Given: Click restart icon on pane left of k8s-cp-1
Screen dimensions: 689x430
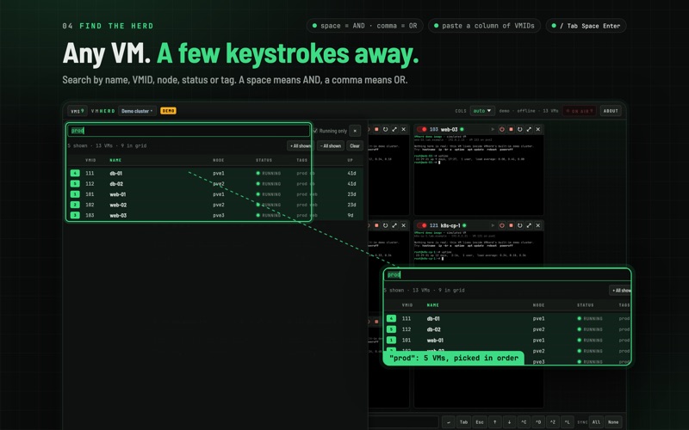Looking at the screenshot, I should coord(385,225).
